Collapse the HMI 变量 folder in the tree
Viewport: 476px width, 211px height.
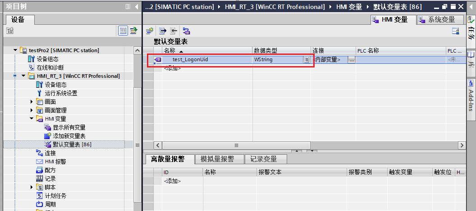pyautogui.click(x=32, y=118)
